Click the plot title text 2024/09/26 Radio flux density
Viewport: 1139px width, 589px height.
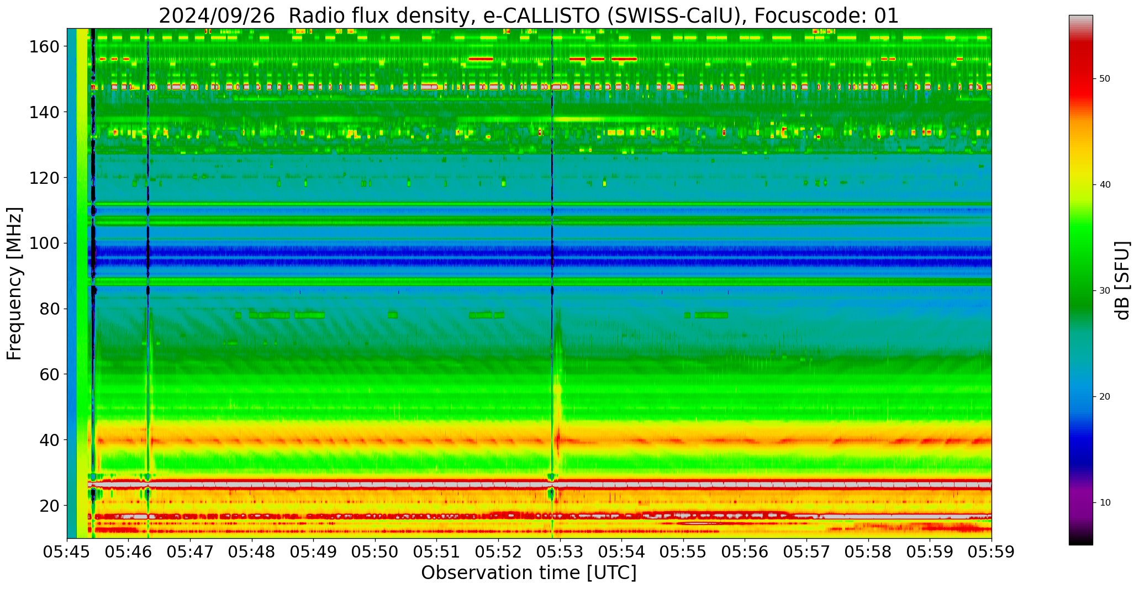(314, 15)
